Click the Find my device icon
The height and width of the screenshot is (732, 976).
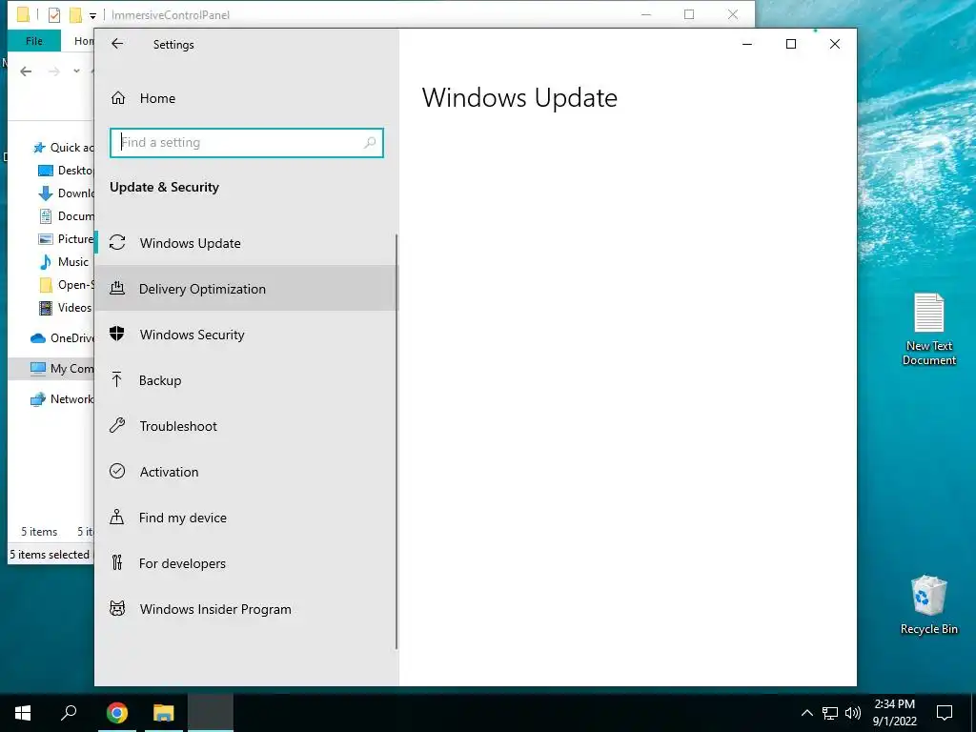(117, 517)
